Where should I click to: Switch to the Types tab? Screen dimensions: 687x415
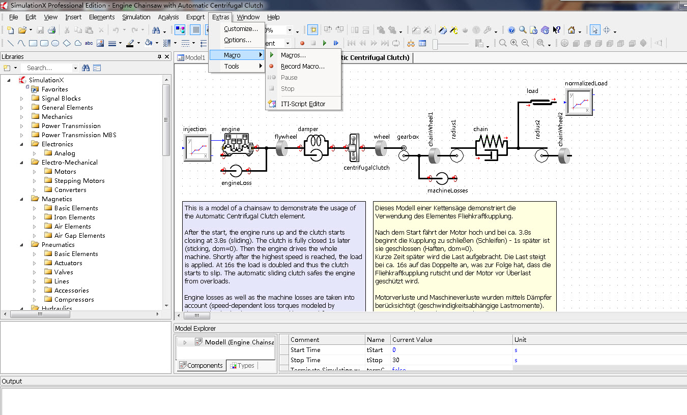(242, 366)
